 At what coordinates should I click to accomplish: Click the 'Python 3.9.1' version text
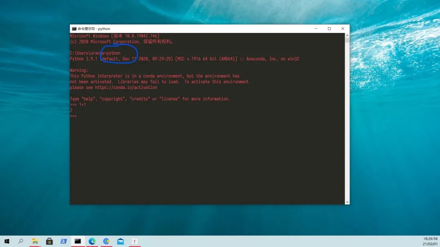coord(84,59)
